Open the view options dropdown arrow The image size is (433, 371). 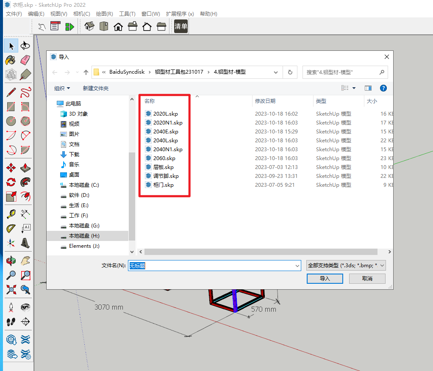coord(354,88)
